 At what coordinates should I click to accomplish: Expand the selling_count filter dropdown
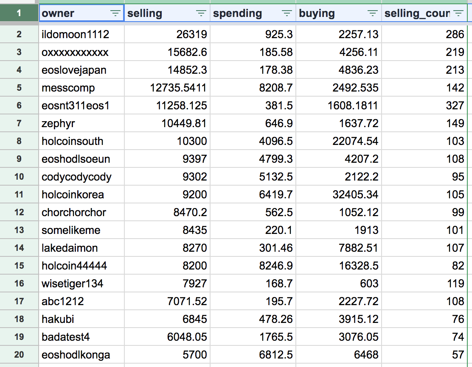[x=458, y=14]
